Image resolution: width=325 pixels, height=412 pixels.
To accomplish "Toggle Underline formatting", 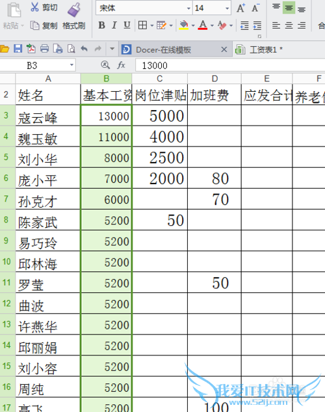I will pos(127,25).
